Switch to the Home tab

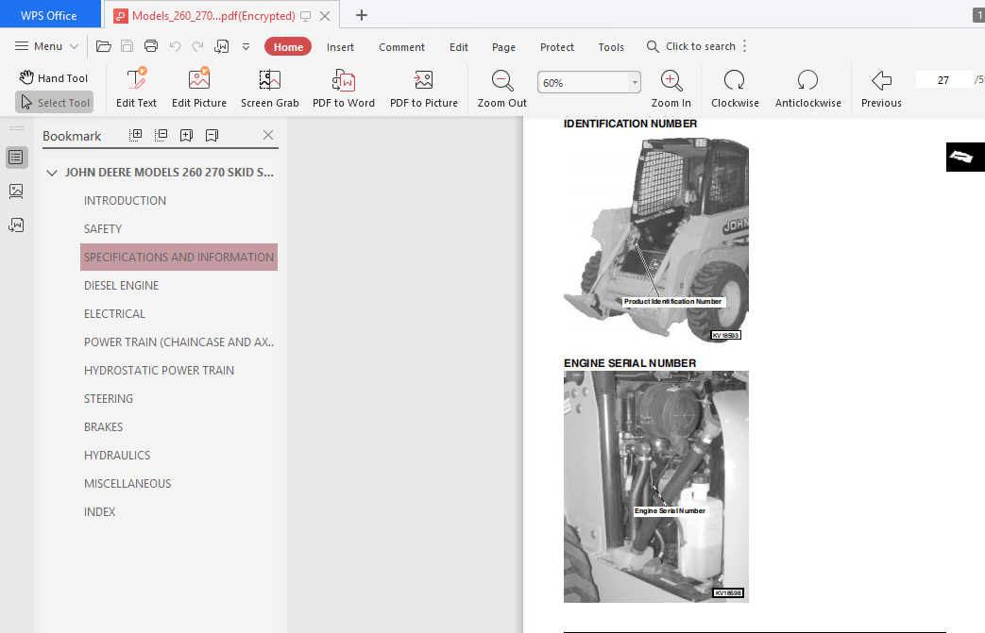[288, 47]
